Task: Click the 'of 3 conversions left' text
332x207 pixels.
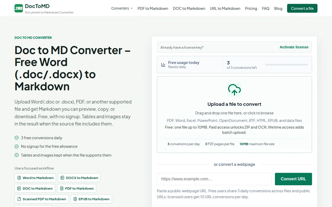Action: [x=242, y=68]
